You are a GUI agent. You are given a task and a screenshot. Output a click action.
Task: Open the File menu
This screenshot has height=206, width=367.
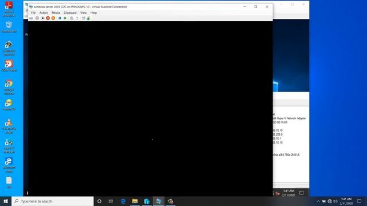tap(33, 13)
